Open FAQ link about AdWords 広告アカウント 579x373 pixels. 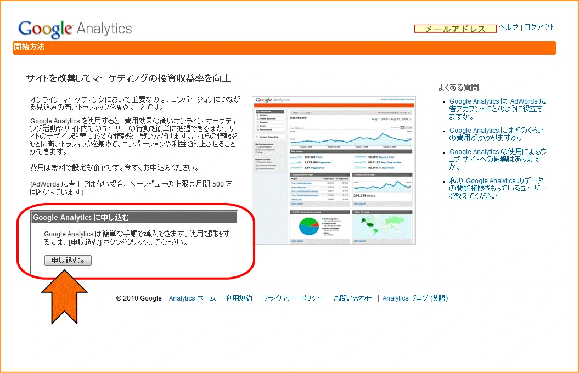[x=497, y=109]
